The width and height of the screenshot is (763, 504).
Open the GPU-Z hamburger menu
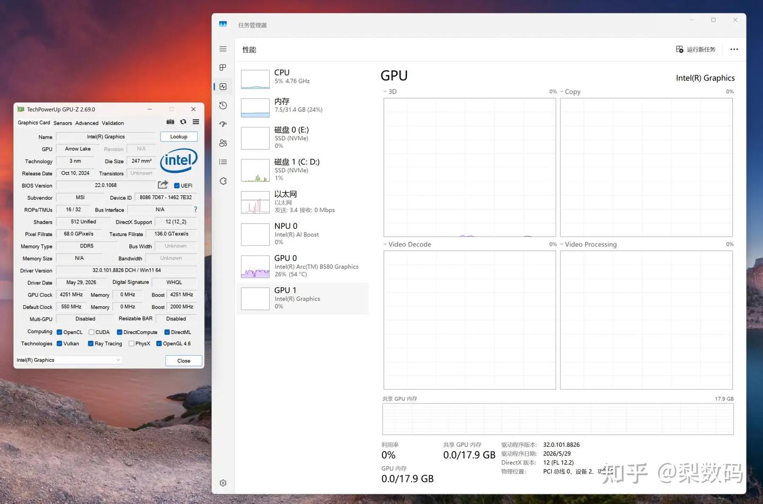pyautogui.click(x=196, y=122)
